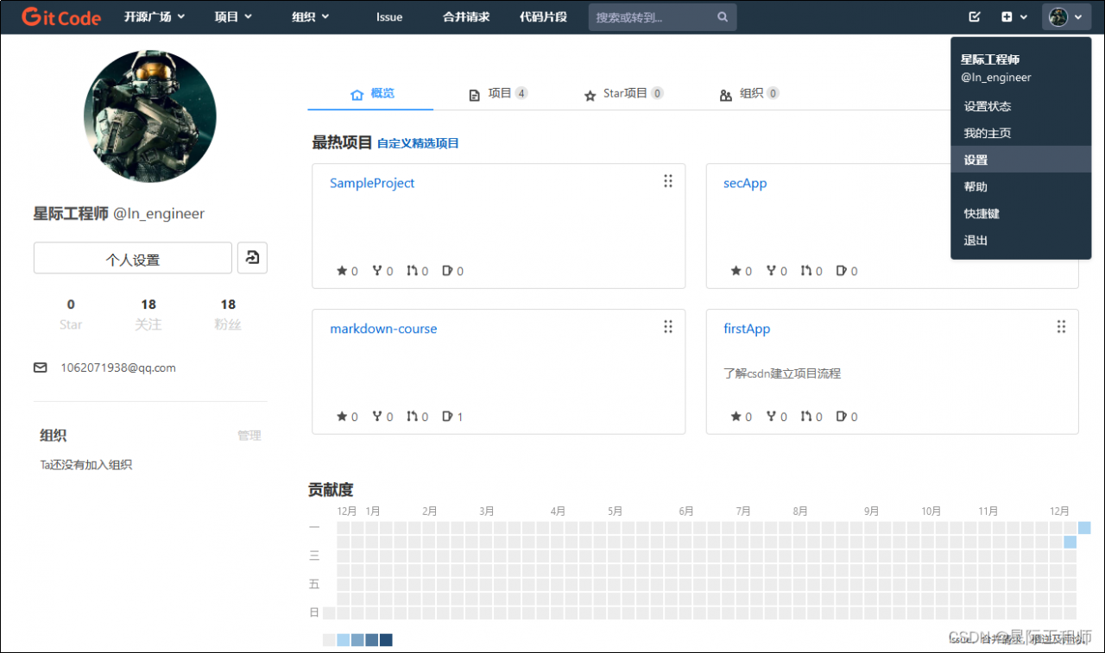Click the darkest navy legend swatch
The height and width of the screenshot is (653, 1105).
386,640
